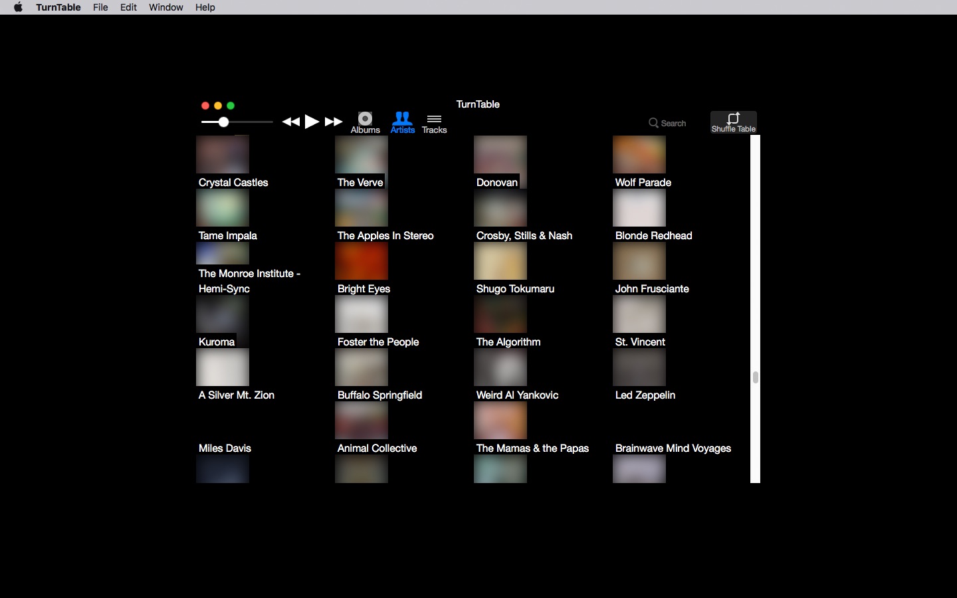Open The Monroe Institute Hemi-Sync thumbnail
Viewport: 957px width, 598px height.
point(223,253)
